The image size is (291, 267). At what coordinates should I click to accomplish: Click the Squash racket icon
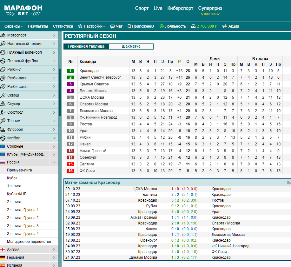pyautogui.click(x=3, y=95)
